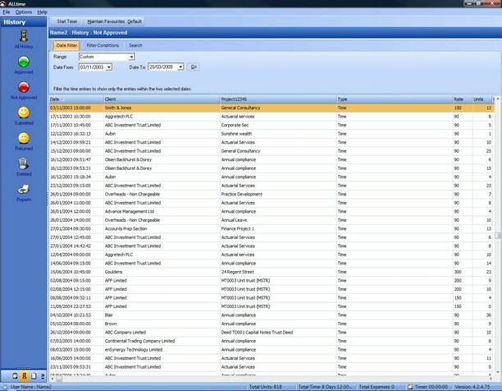The height and width of the screenshot is (391, 502).
Task: Click Maintain Favourites button
Action: coord(106,21)
